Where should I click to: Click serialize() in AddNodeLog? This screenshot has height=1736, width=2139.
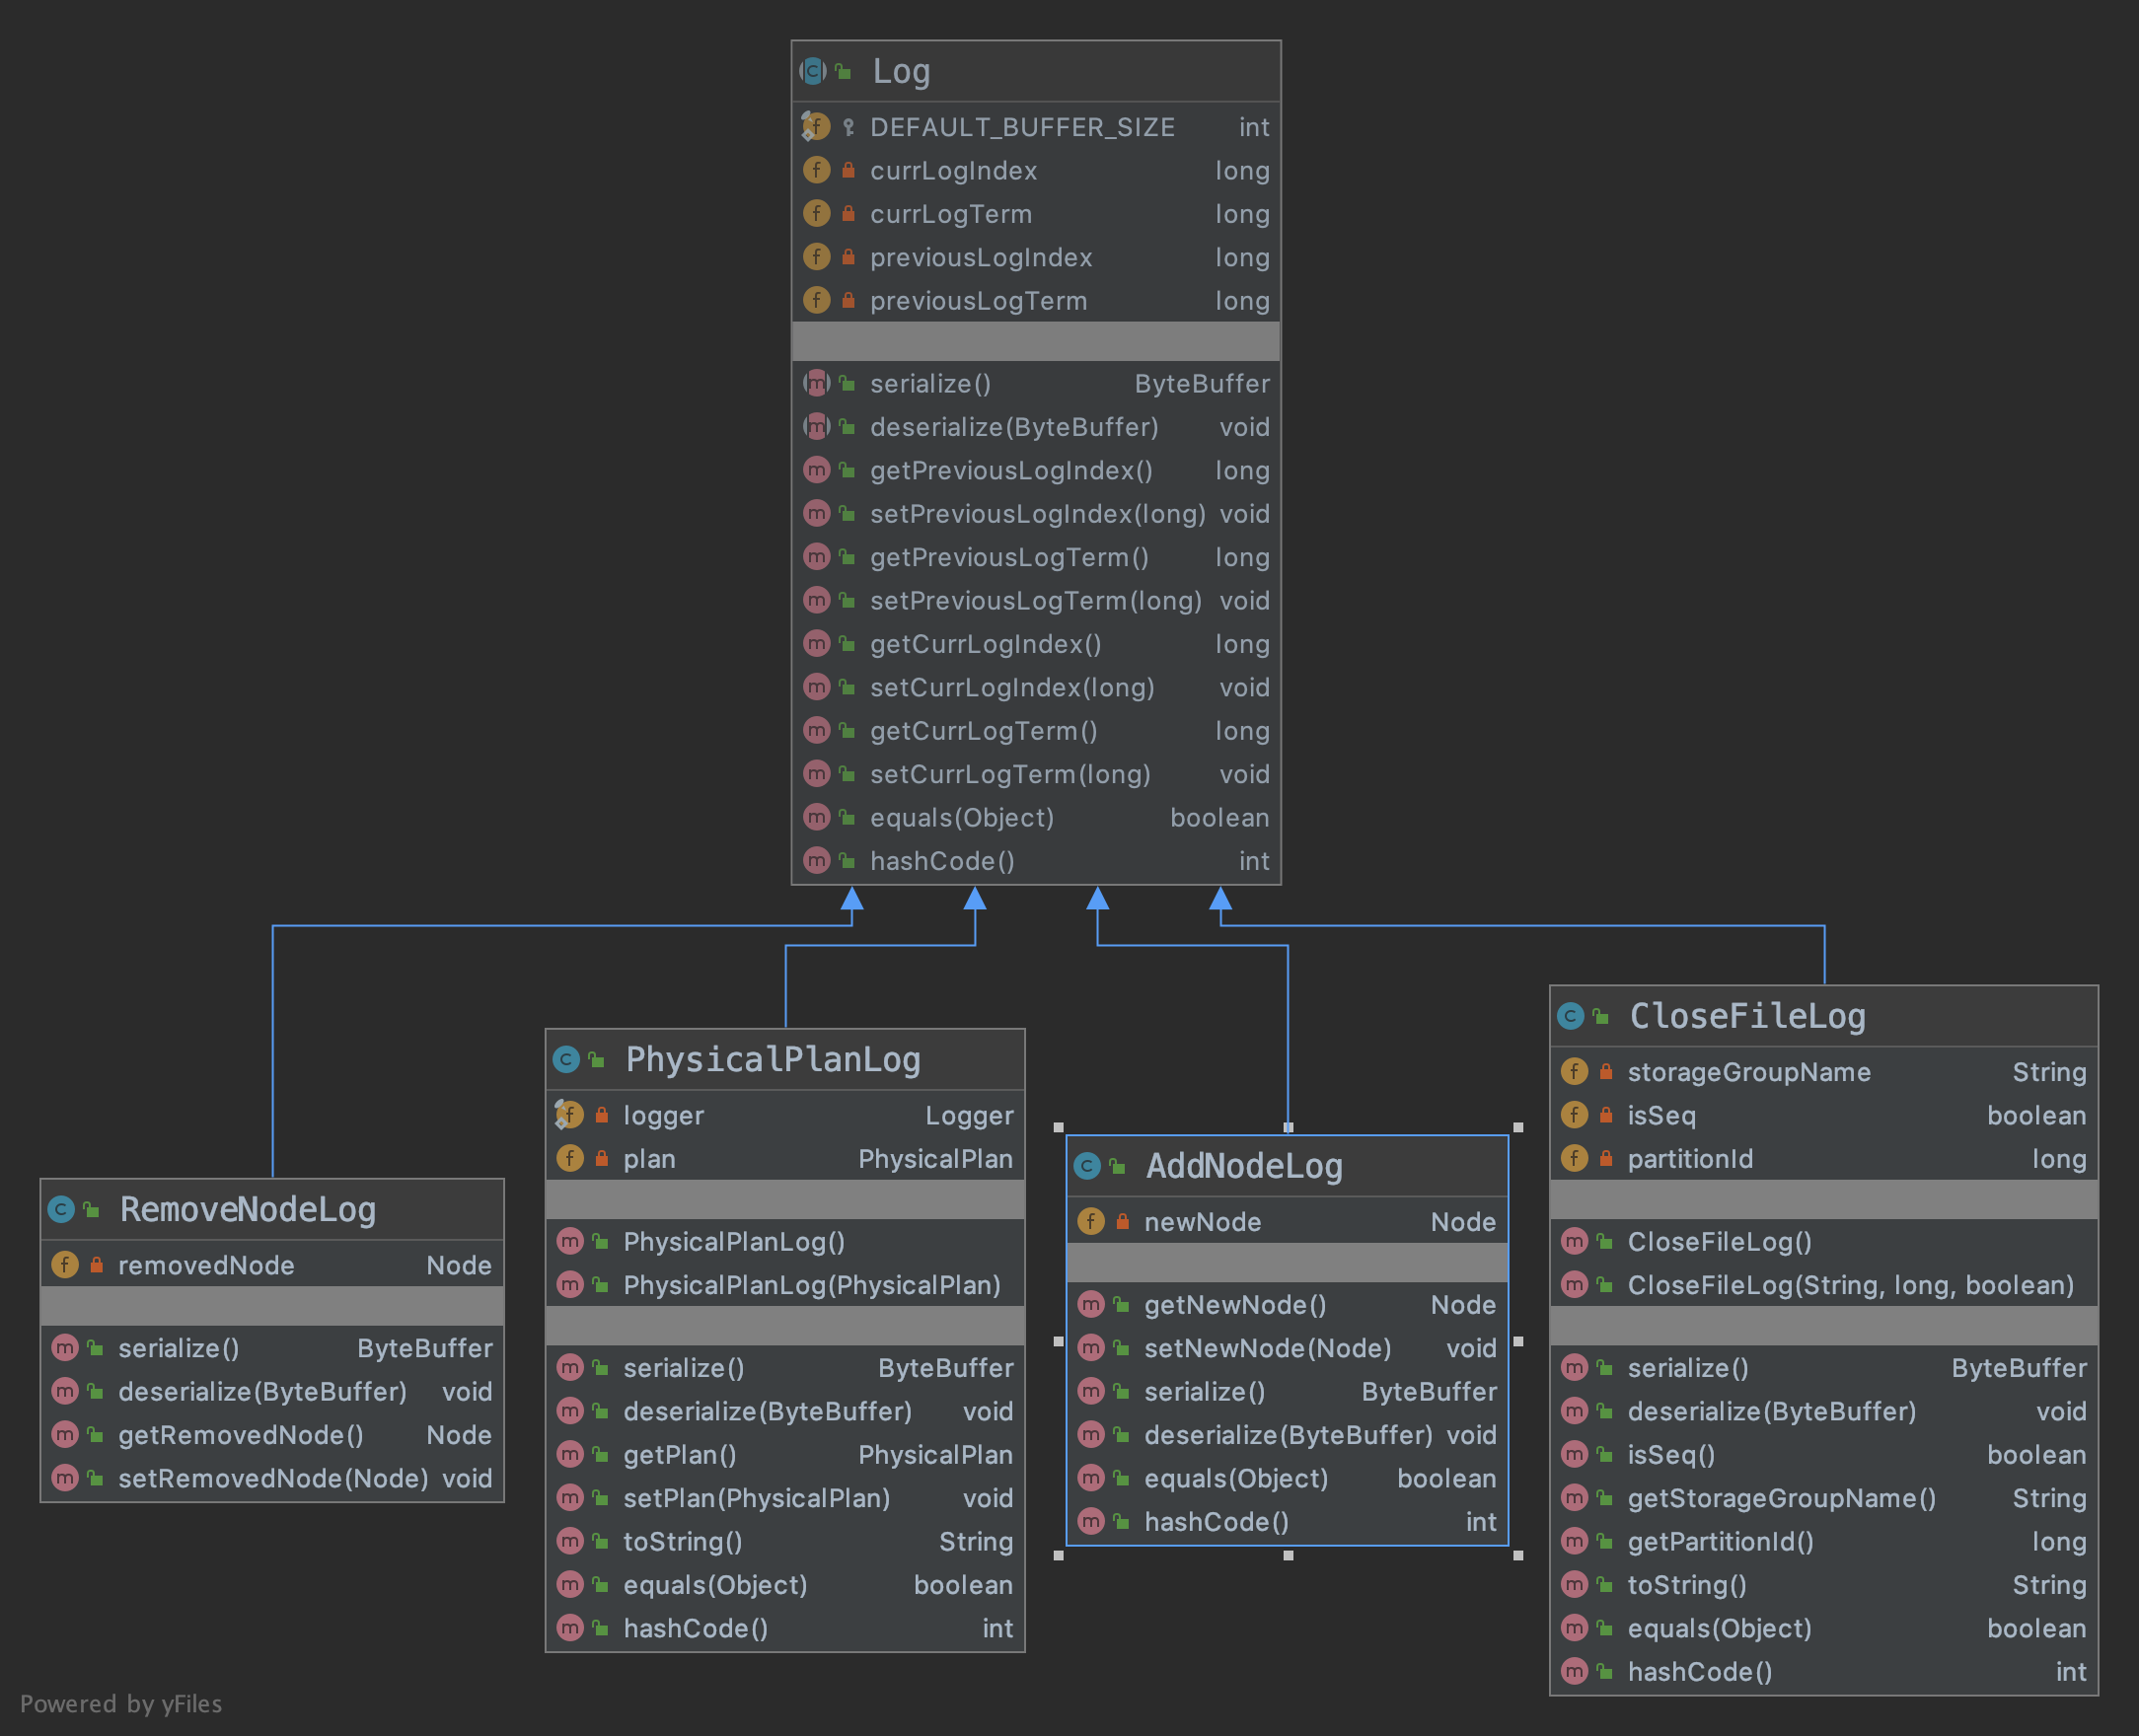click(1287, 1392)
